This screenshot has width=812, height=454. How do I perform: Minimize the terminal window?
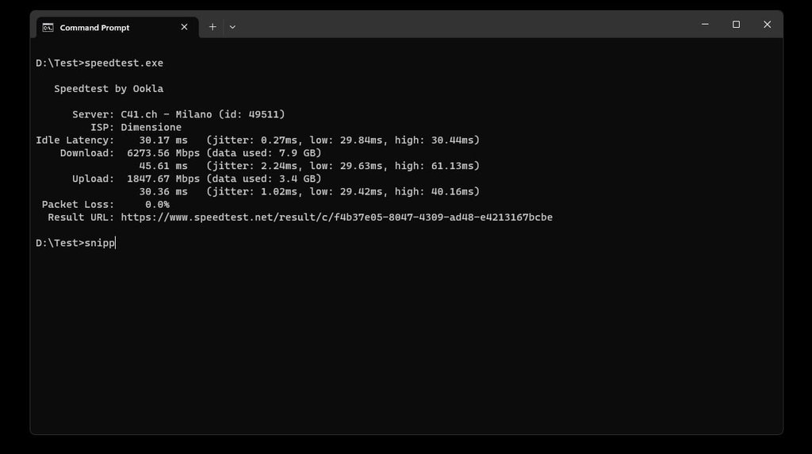click(705, 25)
